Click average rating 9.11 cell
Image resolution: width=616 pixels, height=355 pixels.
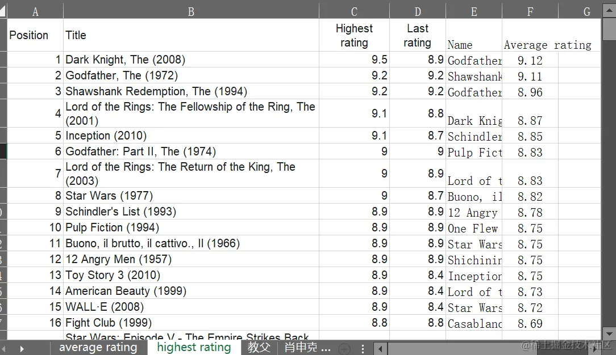[530, 77]
